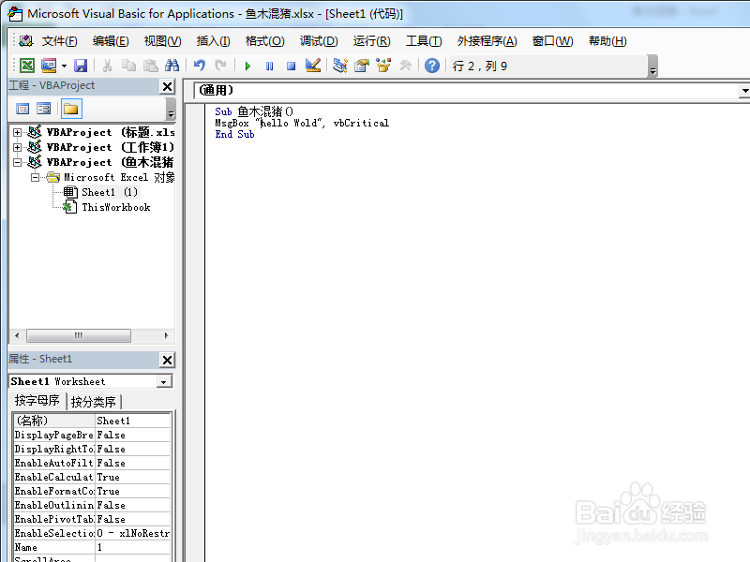Toggle Design Mode icon
This screenshot has width=750, height=562.
coord(313,66)
